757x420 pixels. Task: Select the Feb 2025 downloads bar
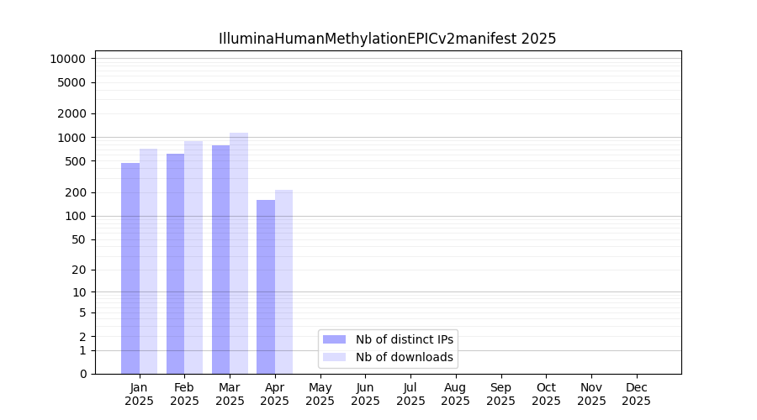coord(193,257)
